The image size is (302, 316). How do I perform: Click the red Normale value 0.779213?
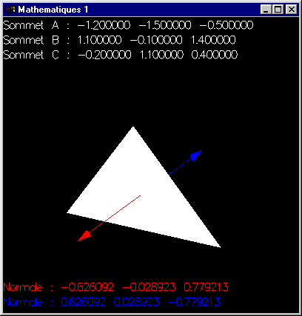coord(207,287)
